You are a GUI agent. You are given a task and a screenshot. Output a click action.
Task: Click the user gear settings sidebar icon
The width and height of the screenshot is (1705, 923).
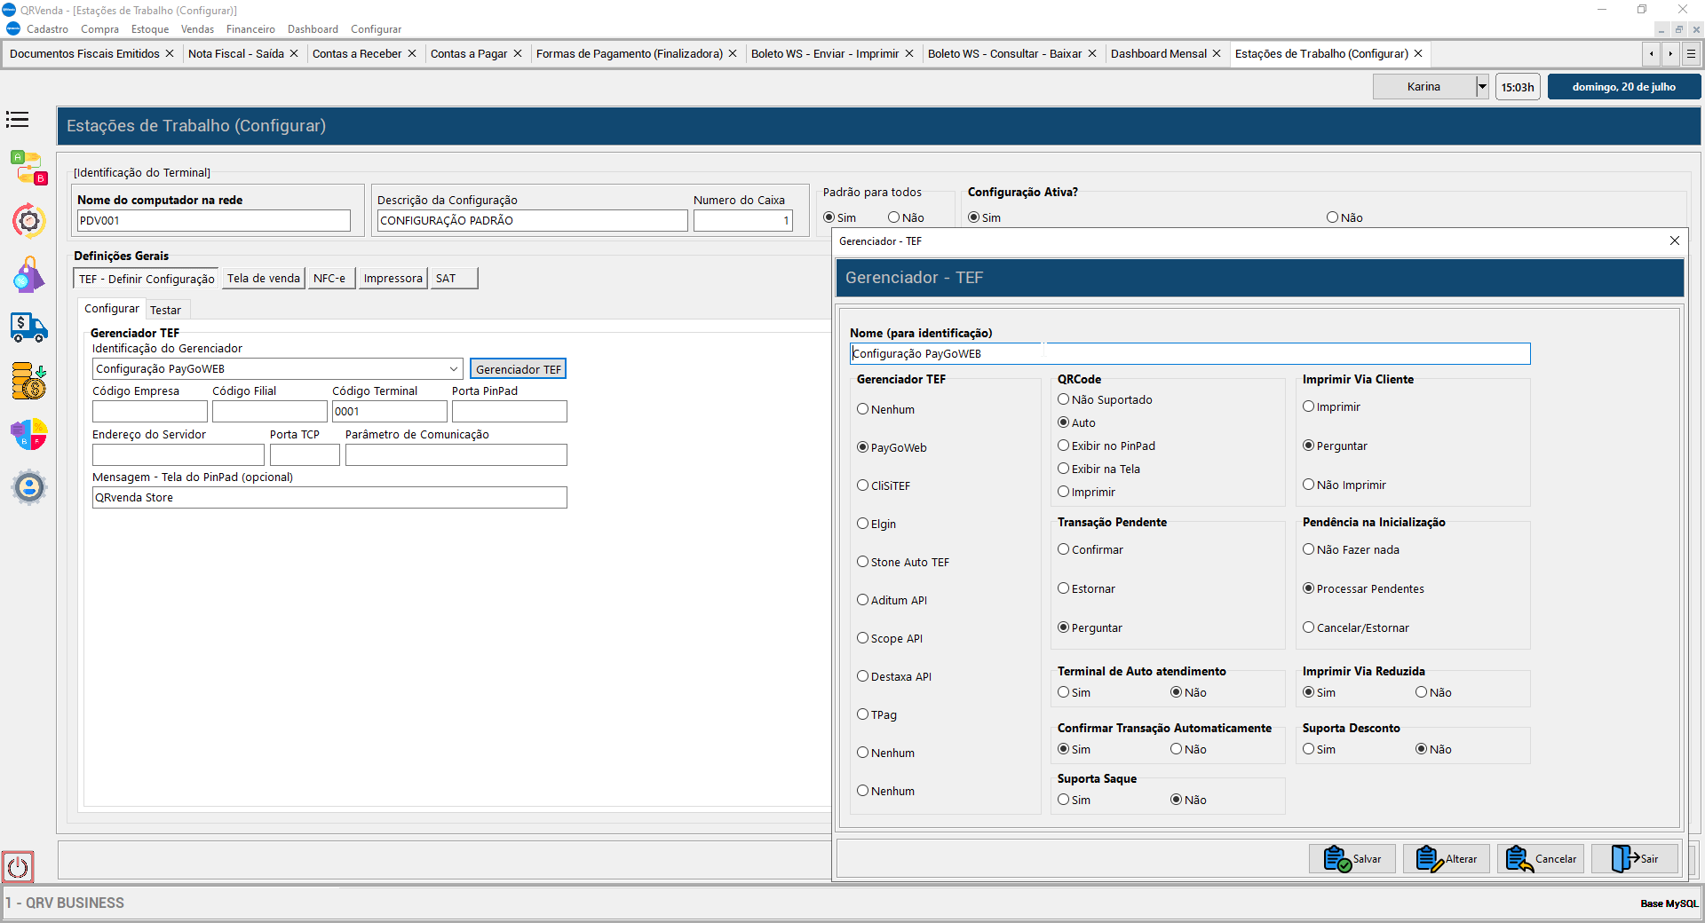pos(28,487)
